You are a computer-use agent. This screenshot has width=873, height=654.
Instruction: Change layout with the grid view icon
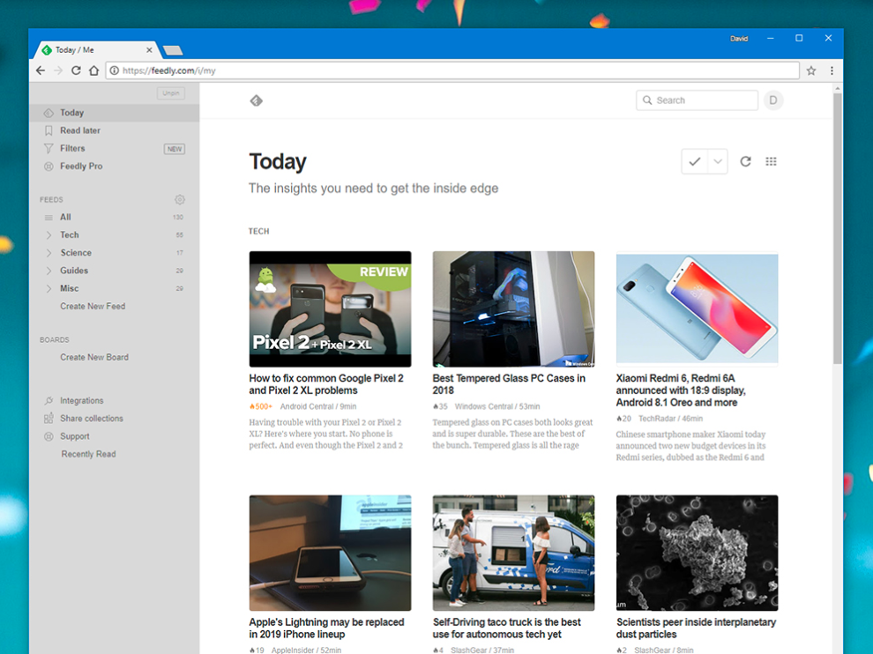[x=771, y=161]
